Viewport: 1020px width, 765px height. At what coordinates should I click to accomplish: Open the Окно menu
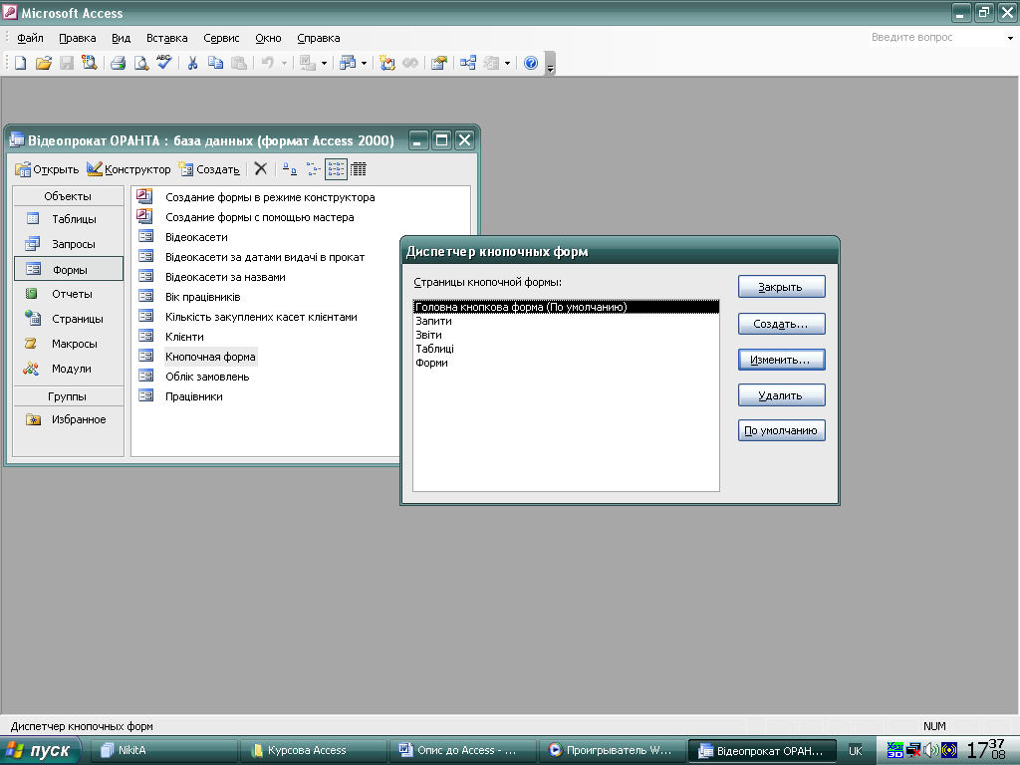(268, 38)
